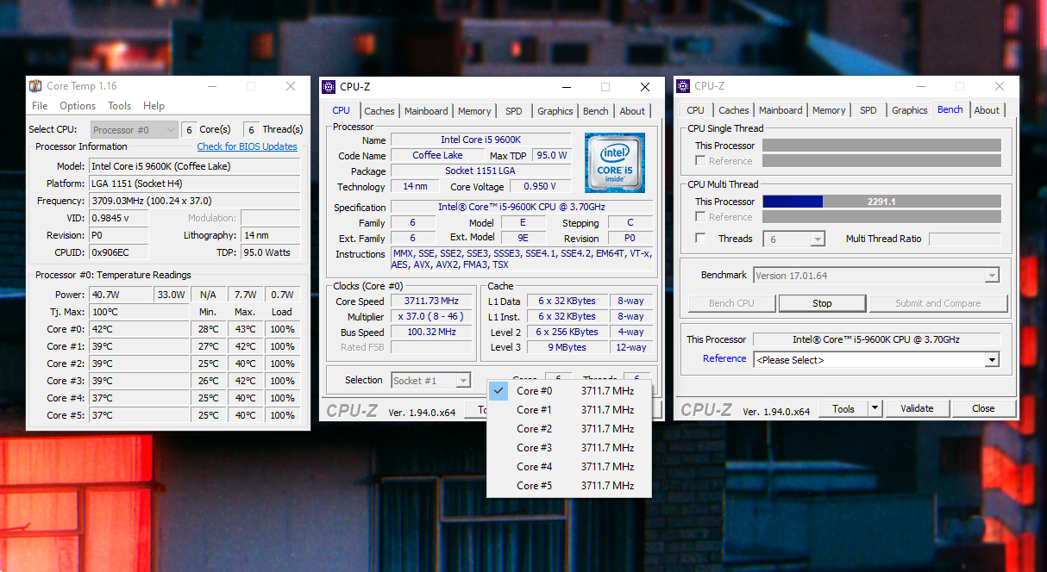
Task: Toggle the Reference checkbox under CPU Single Thread
Action: click(x=700, y=161)
